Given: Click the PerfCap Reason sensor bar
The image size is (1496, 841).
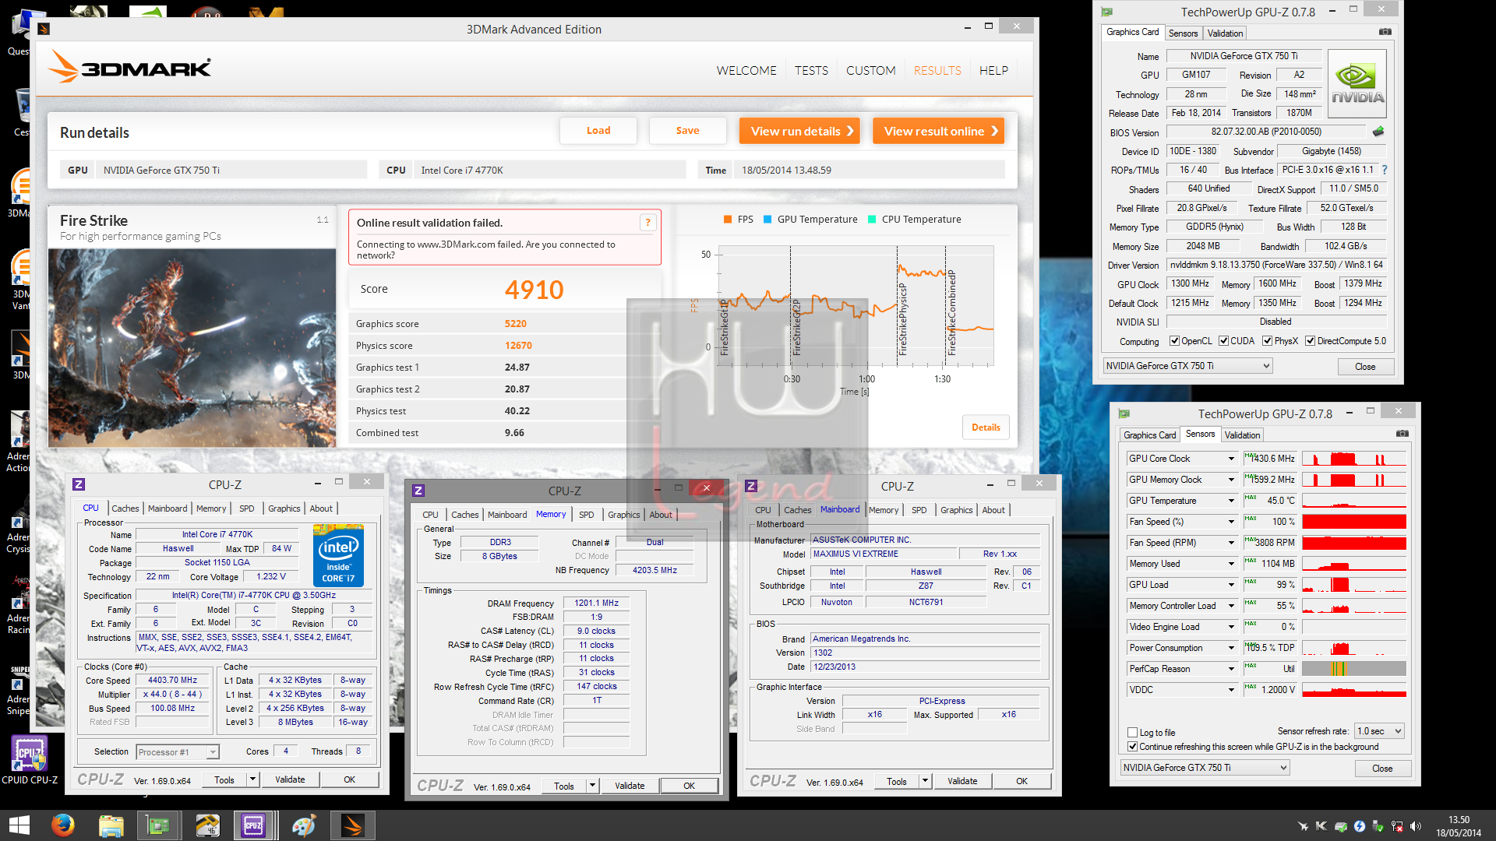Looking at the screenshot, I should [1354, 669].
